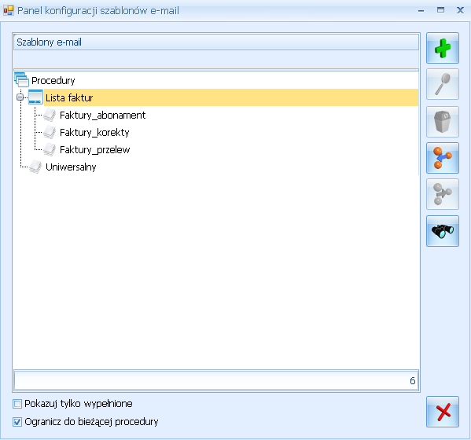Minimize the Panel konfiguracji window

421,10
